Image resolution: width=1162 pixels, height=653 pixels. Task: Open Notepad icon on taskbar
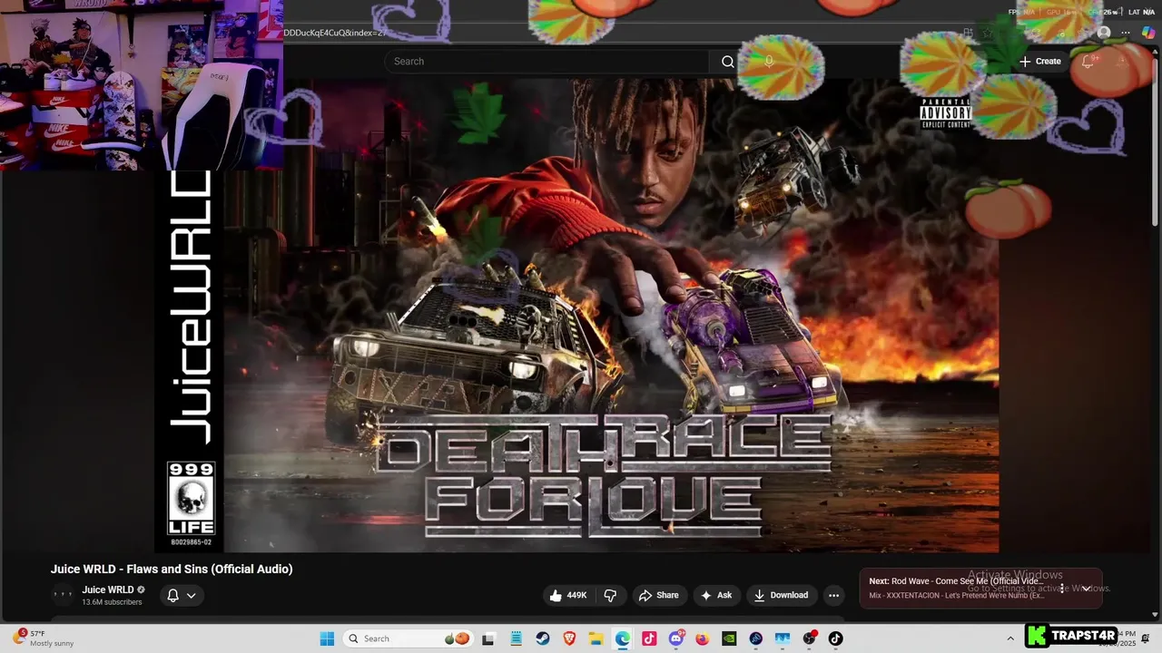pyautogui.click(x=516, y=638)
